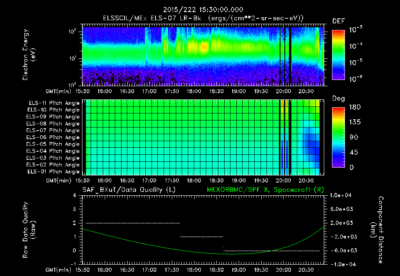Click 'GMT(min)' label under the energy spectrogram
Screen dimensions: 400x276
tap(59, 91)
